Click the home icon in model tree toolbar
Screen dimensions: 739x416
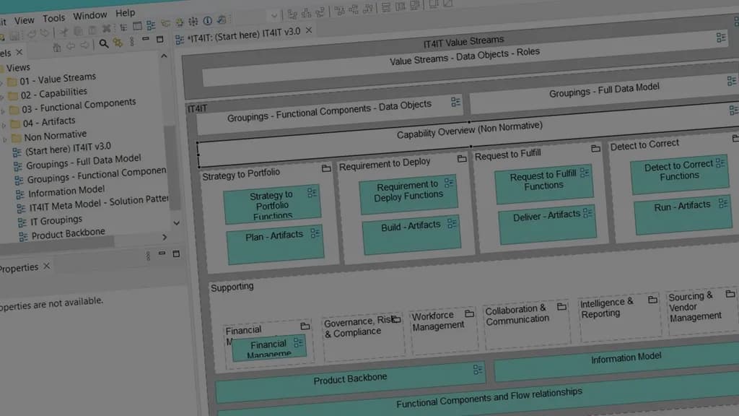click(57, 47)
